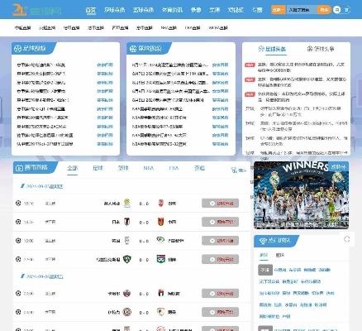
Task: Open the 专题 navigation item
Action: (x=257, y=10)
